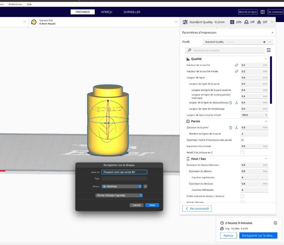284x245 pixels.
Task: Close the Paramètres d'impression panel
Action: click(x=272, y=32)
